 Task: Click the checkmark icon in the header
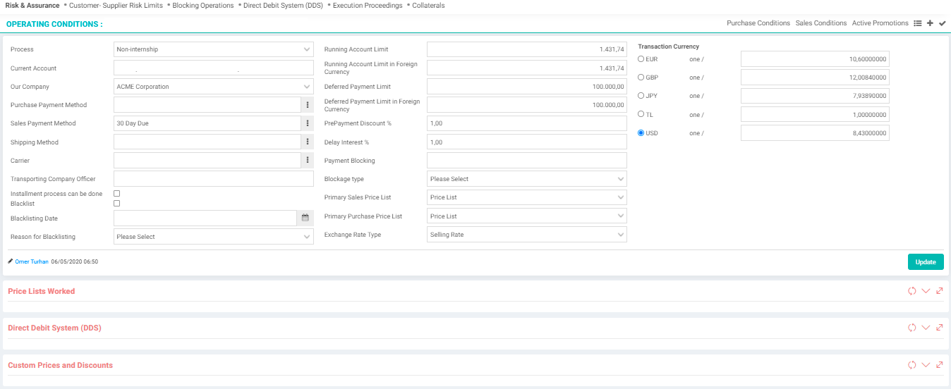942,23
